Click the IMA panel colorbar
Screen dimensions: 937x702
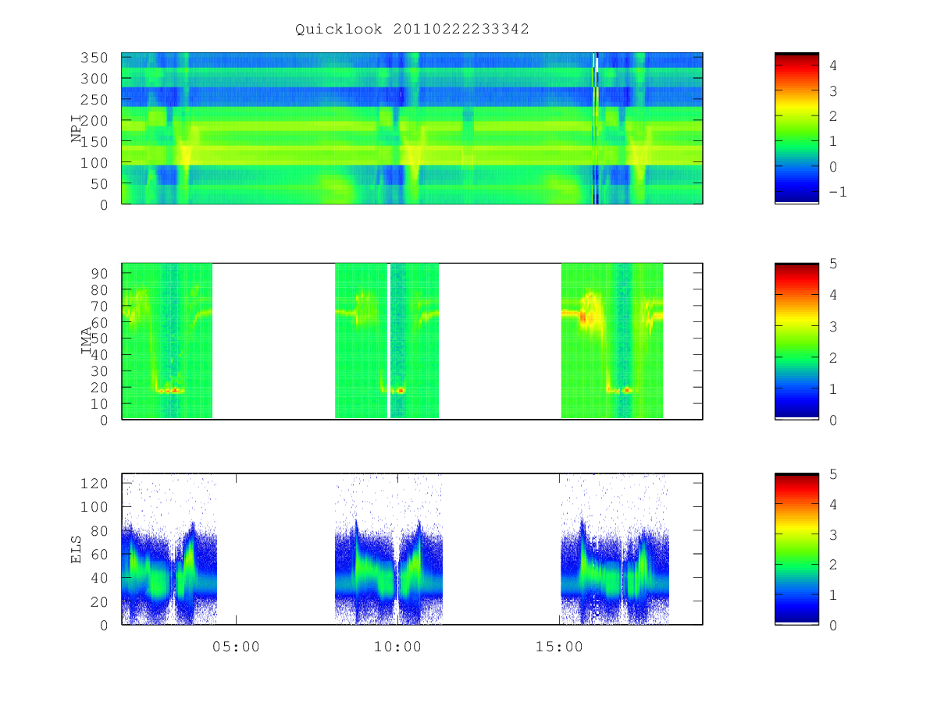[796, 341]
